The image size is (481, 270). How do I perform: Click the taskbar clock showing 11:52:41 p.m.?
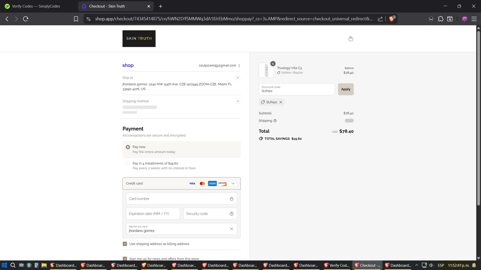459,265
